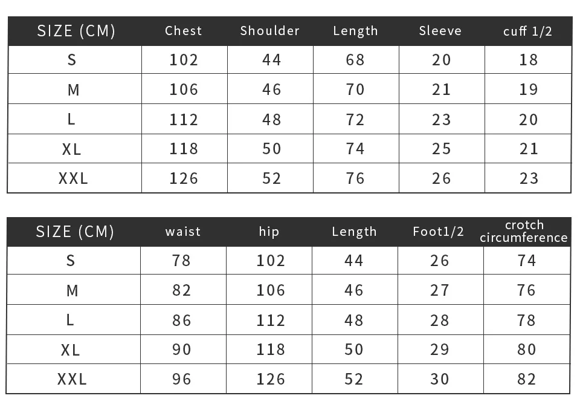Select the hip column header

(269, 232)
